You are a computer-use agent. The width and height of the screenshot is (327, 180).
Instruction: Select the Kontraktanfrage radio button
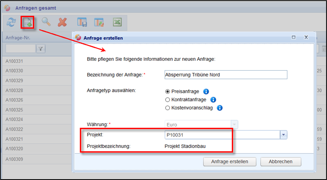[167, 100]
